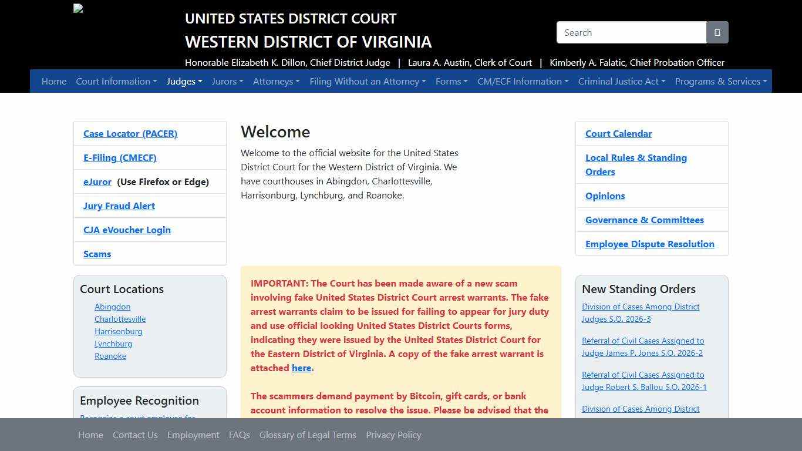Click FAQs in the footer
The height and width of the screenshot is (451, 802).
pyautogui.click(x=239, y=435)
